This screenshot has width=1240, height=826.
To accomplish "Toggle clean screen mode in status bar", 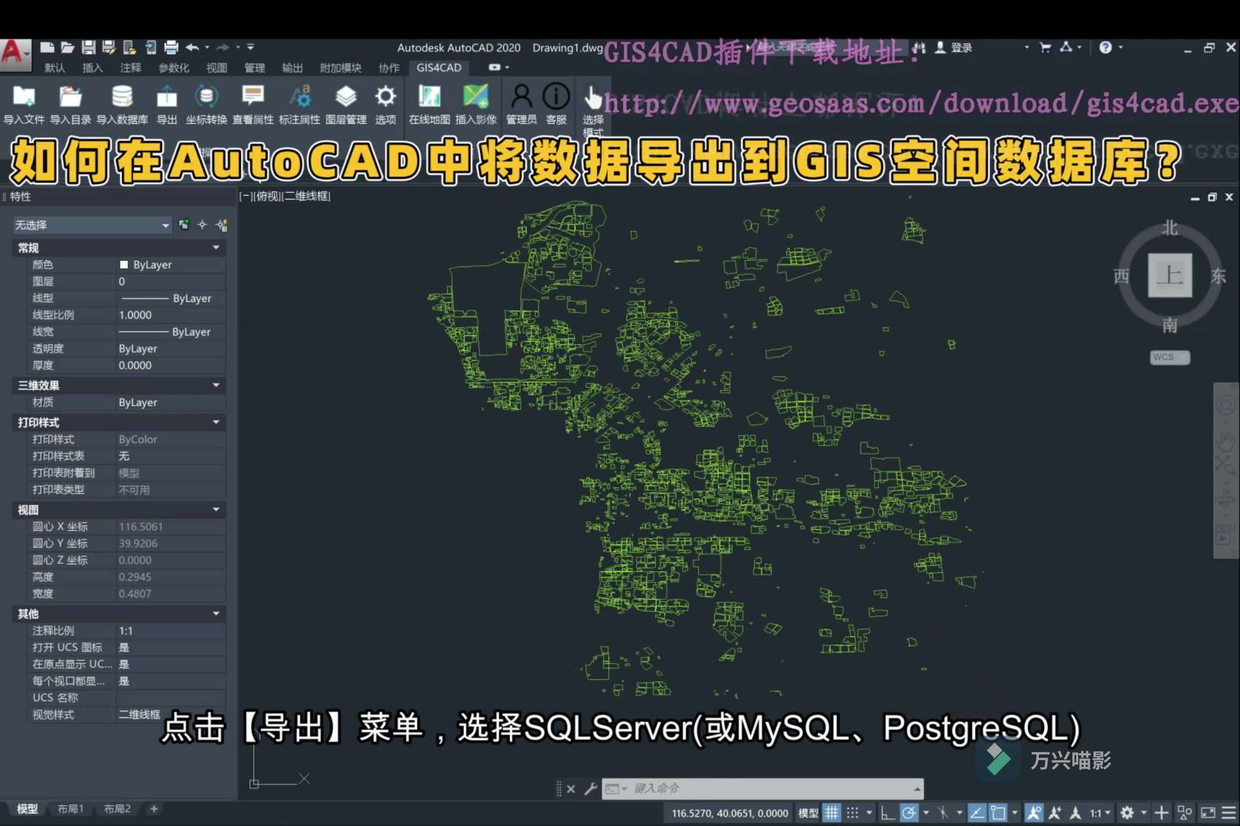I will click(x=1209, y=813).
